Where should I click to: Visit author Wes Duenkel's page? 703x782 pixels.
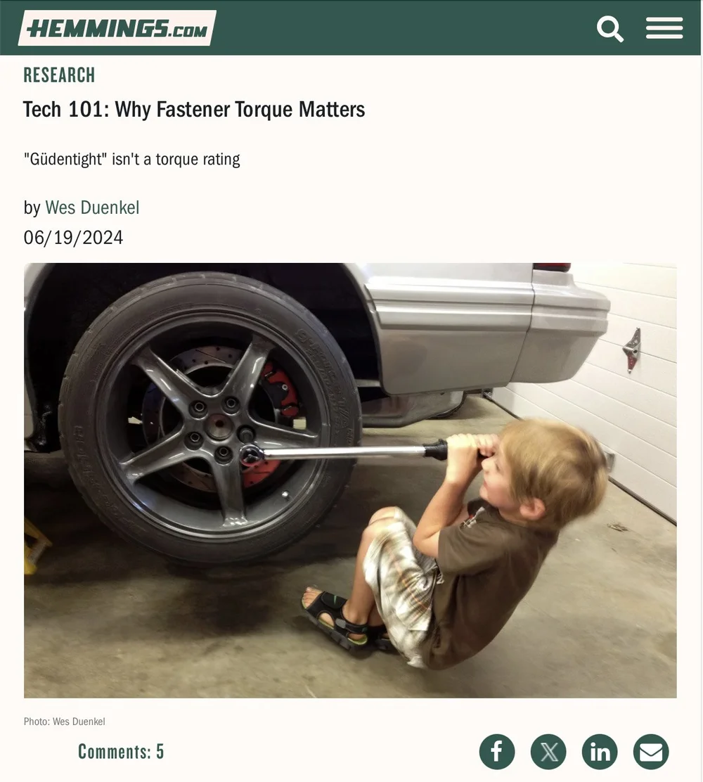tap(92, 207)
